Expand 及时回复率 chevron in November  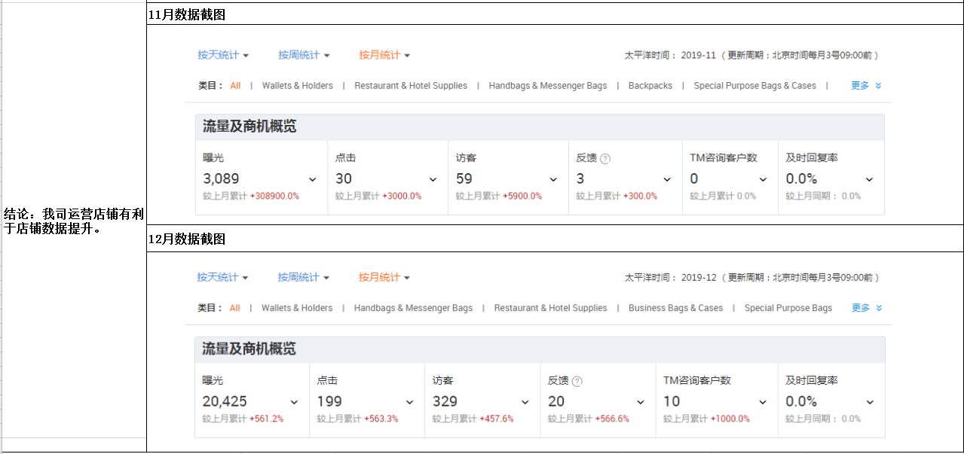coord(869,179)
